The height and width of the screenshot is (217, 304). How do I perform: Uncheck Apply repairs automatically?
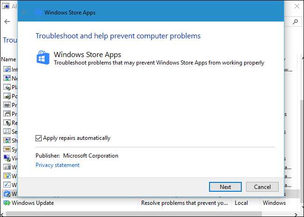[39, 138]
